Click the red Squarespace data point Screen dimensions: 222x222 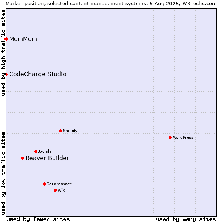click(x=44, y=184)
